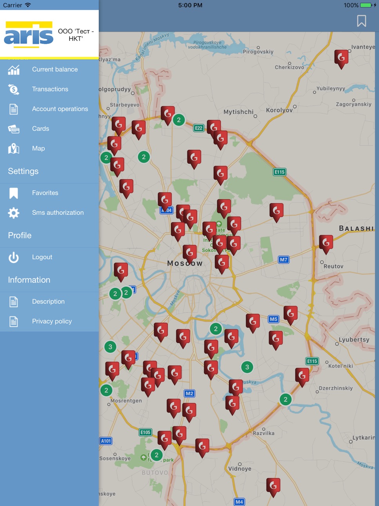
Task: Open the Current balance chart icon
Action: coord(14,70)
